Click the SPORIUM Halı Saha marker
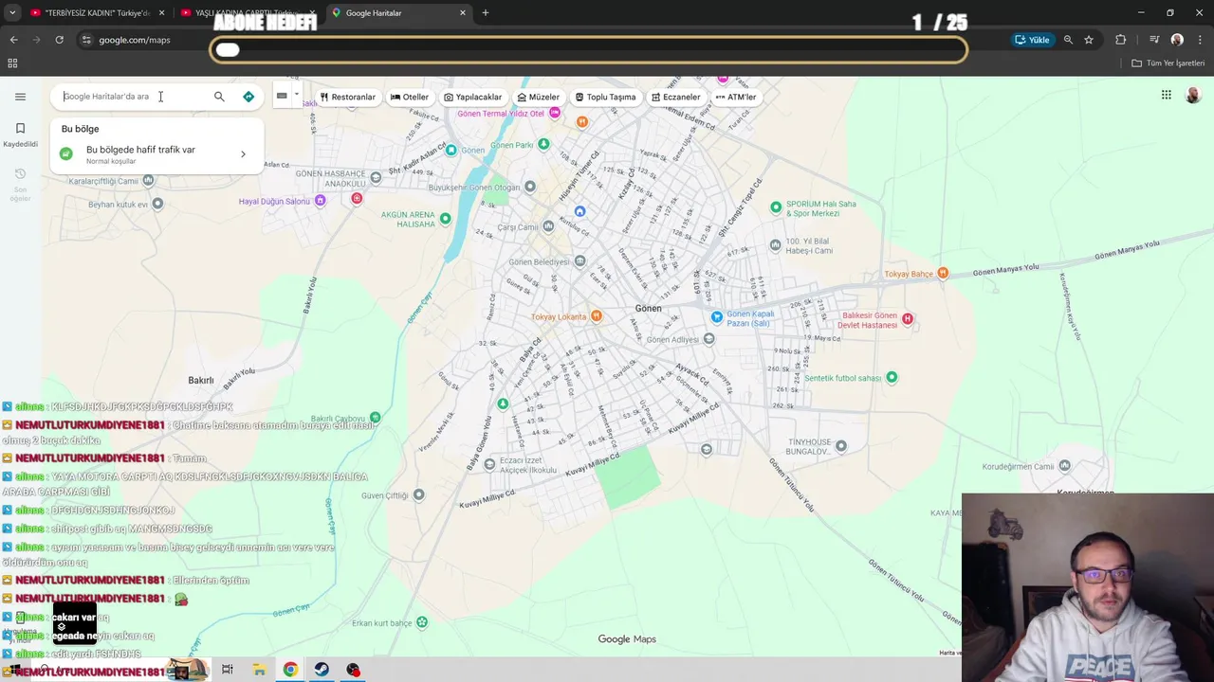Image resolution: width=1214 pixels, height=682 pixels. [x=776, y=206]
